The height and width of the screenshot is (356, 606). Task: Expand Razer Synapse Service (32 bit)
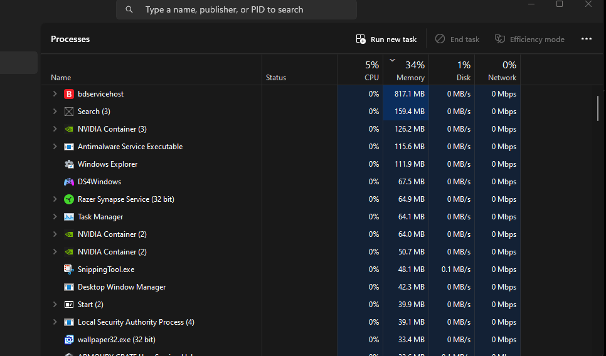tap(55, 199)
